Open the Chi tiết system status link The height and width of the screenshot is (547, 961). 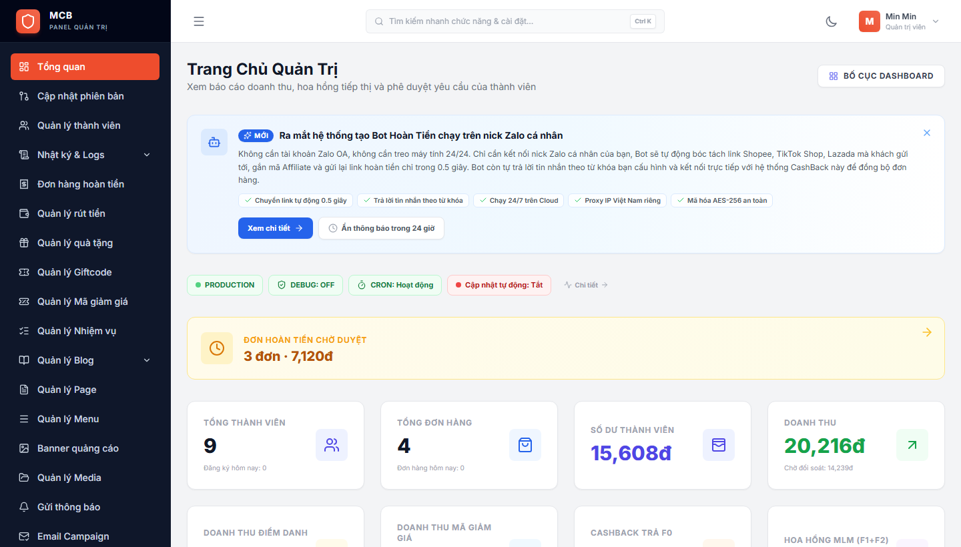pos(586,285)
